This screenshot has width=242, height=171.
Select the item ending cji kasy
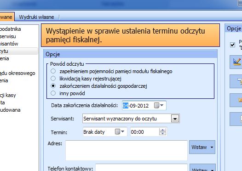[8, 95]
